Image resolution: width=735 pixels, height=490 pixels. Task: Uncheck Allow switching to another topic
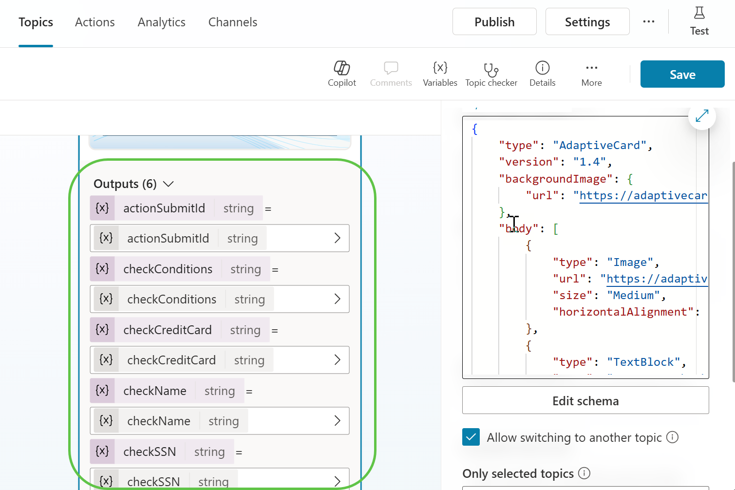coord(471,437)
